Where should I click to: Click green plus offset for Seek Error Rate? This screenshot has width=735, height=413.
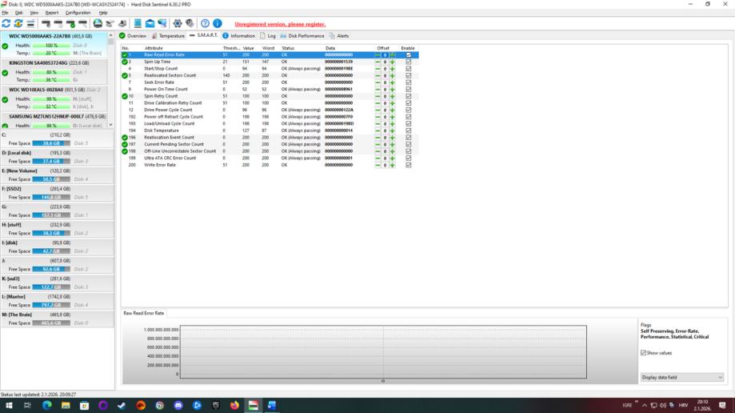(393, 82)
